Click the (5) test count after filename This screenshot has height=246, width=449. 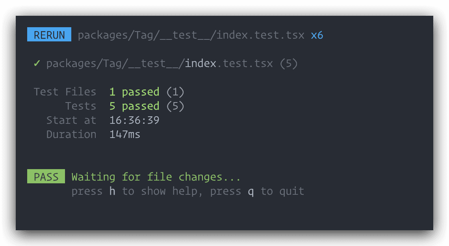pyautogui.click(x=289, y=63)
